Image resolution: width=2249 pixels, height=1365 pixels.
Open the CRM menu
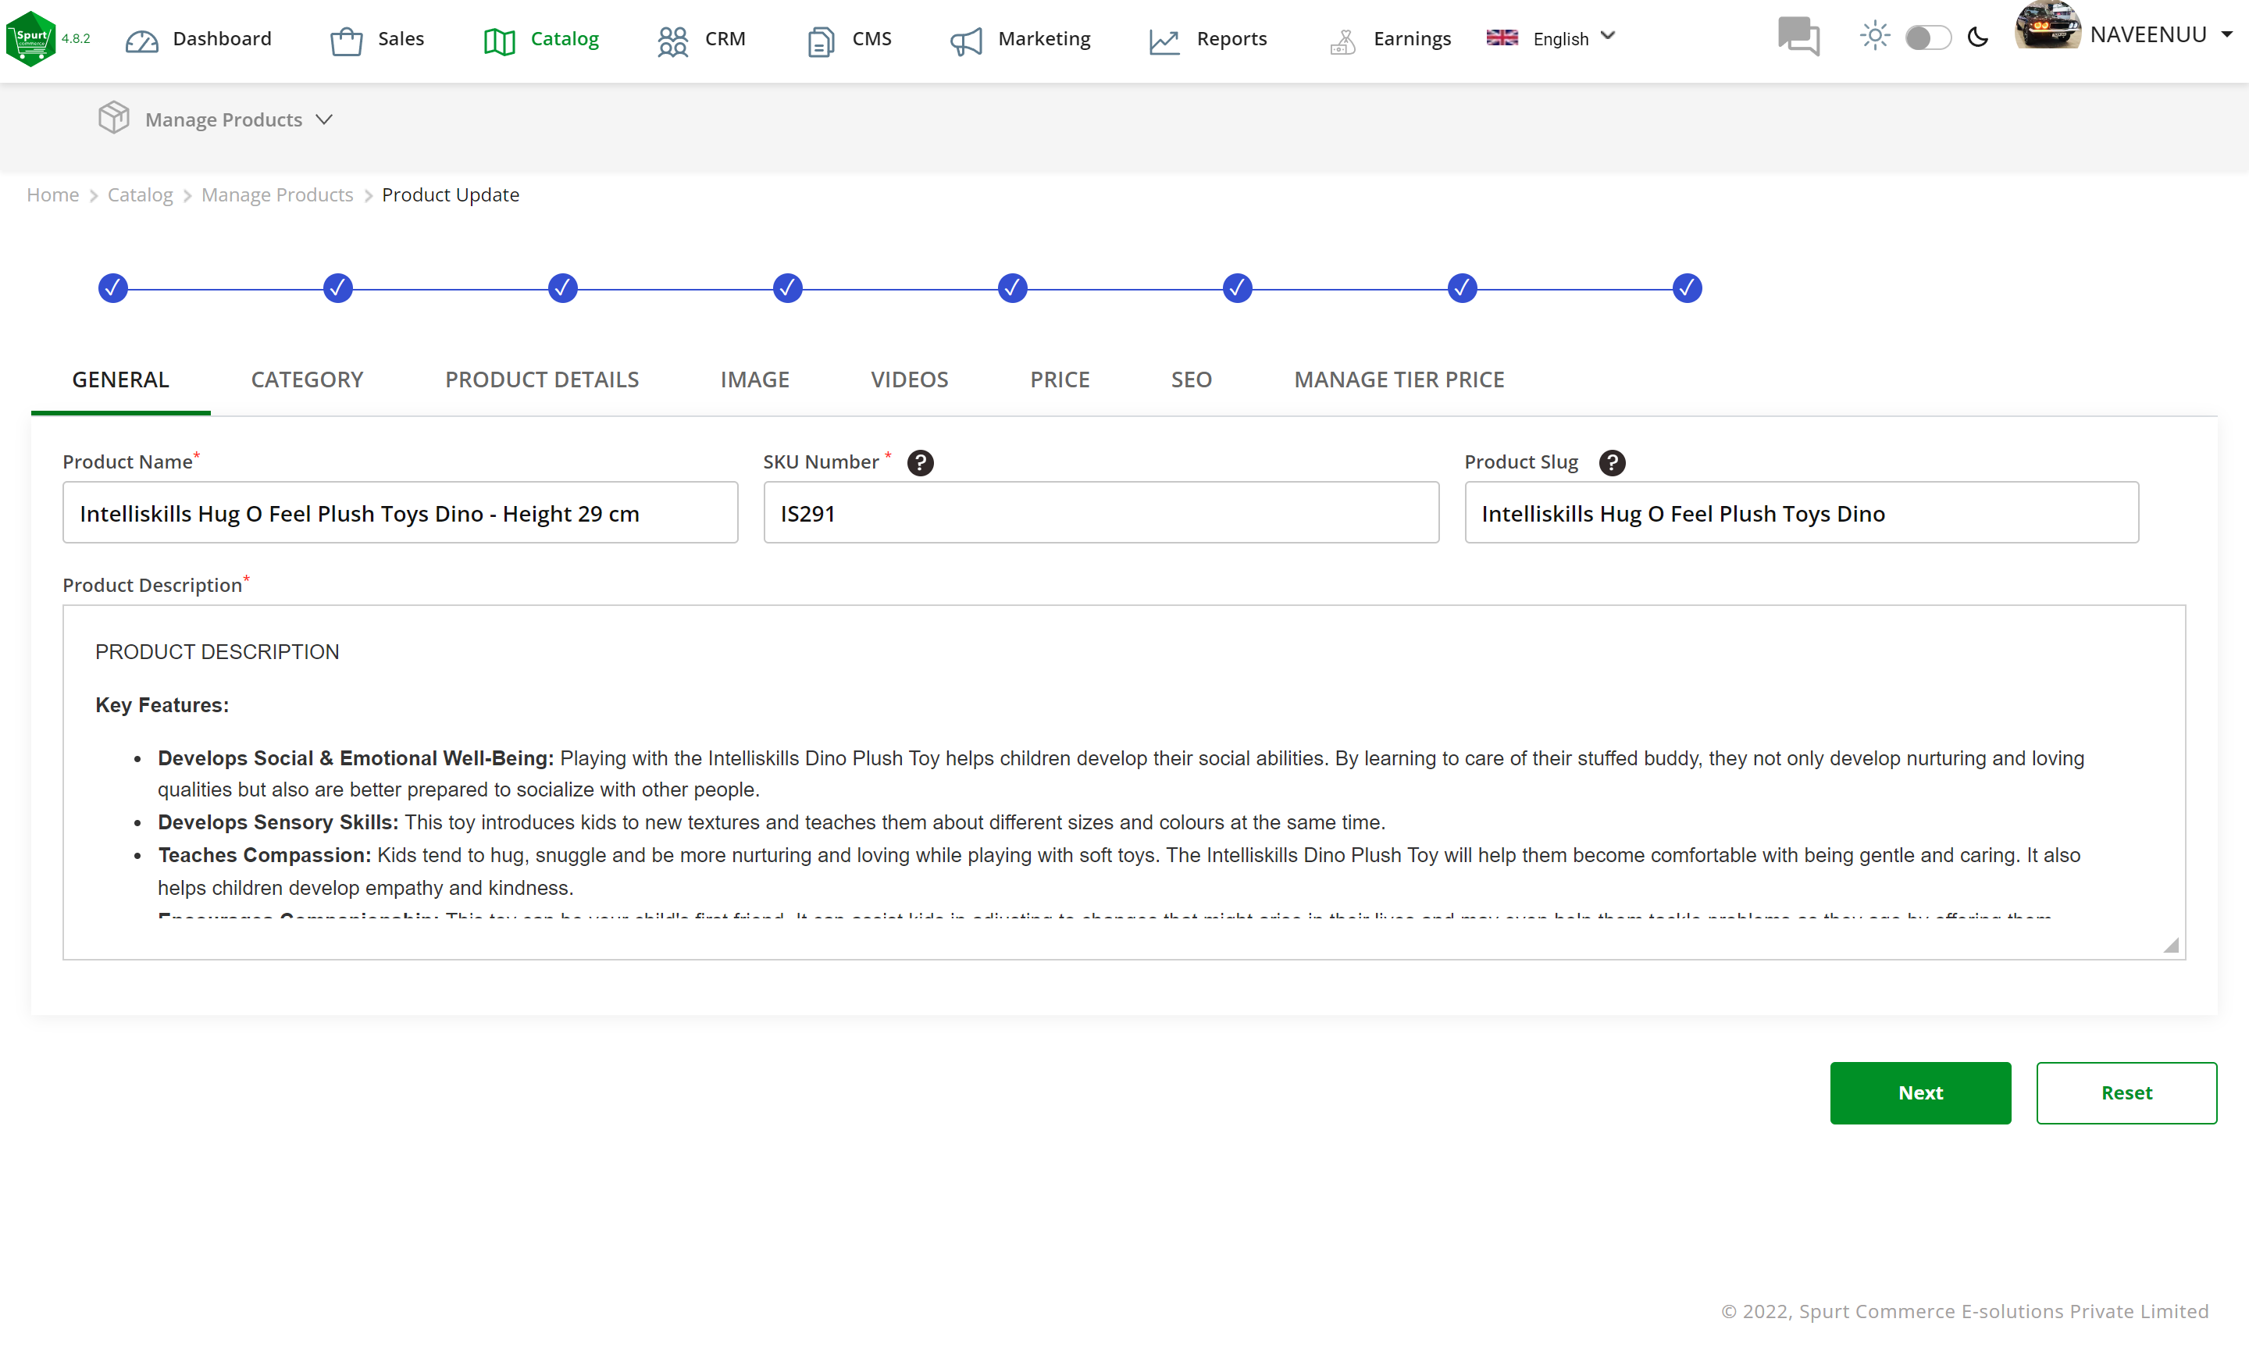click(725, 39)
